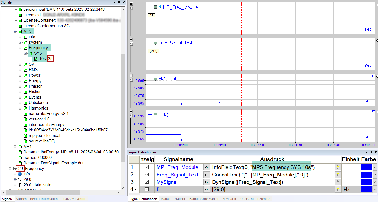The height and width of the screenshot is (202, 378).
Task: Uncheck Anzeige checkbox for MP_Freq_Module
Action: pyautogui.click(x=147, y=167)
